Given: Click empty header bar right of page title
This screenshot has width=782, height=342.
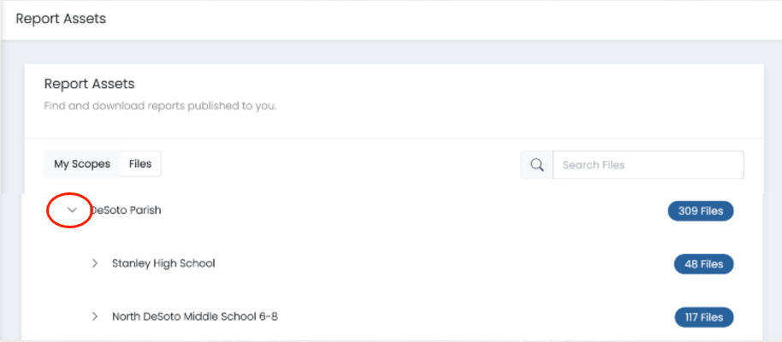Looking at the screenshot, I should (428, 19).
